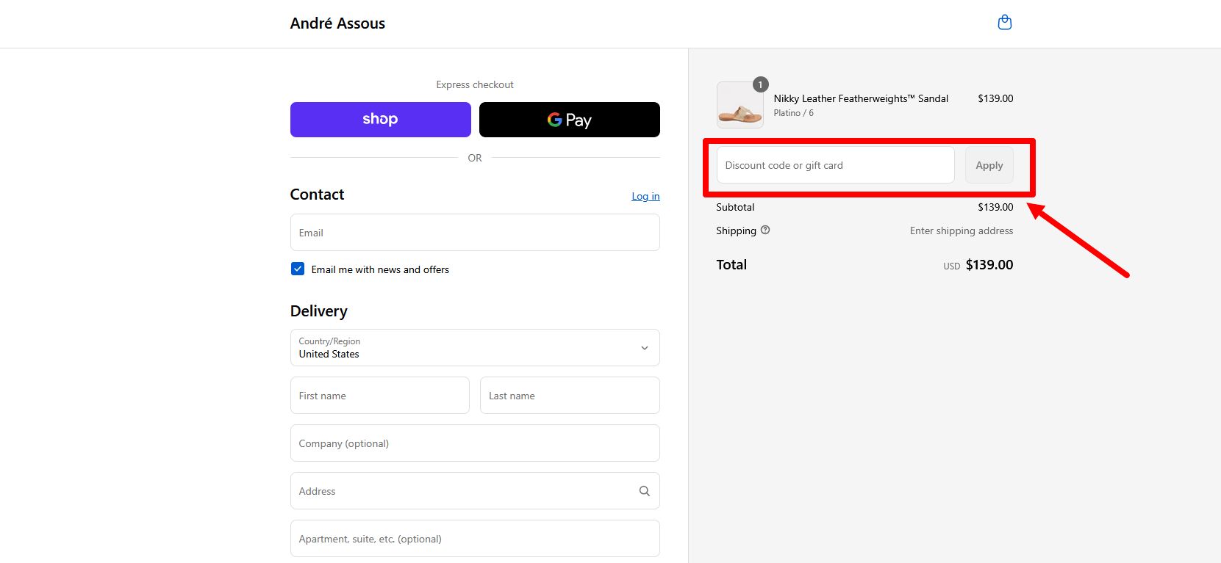Click the Subtotal label
The height and width of the screenshot is (563, 1221).
coord(735,207)
